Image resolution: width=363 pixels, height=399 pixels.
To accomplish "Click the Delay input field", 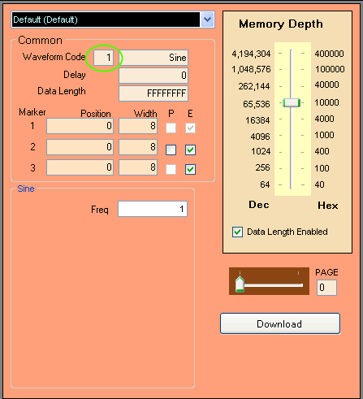I will [153, 76].
